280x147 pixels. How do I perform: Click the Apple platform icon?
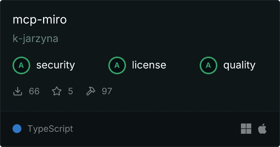tap(262, 129)
